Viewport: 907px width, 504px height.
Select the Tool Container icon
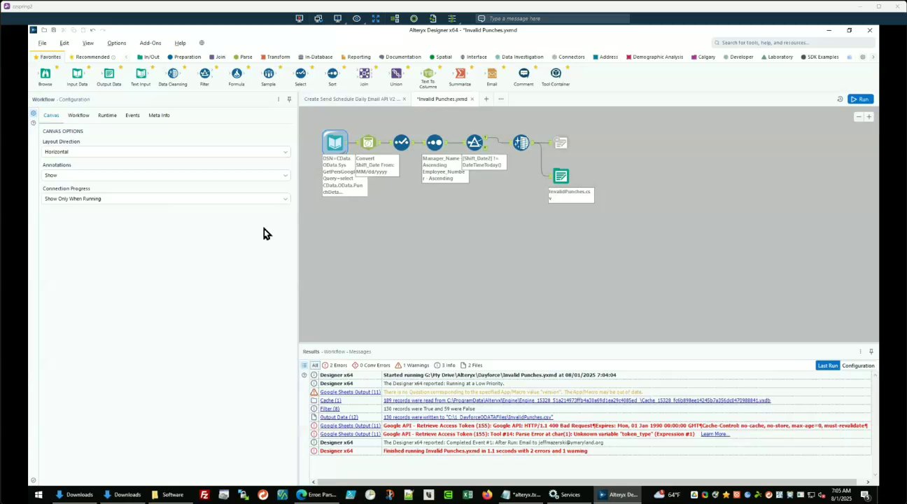(556, 73)
